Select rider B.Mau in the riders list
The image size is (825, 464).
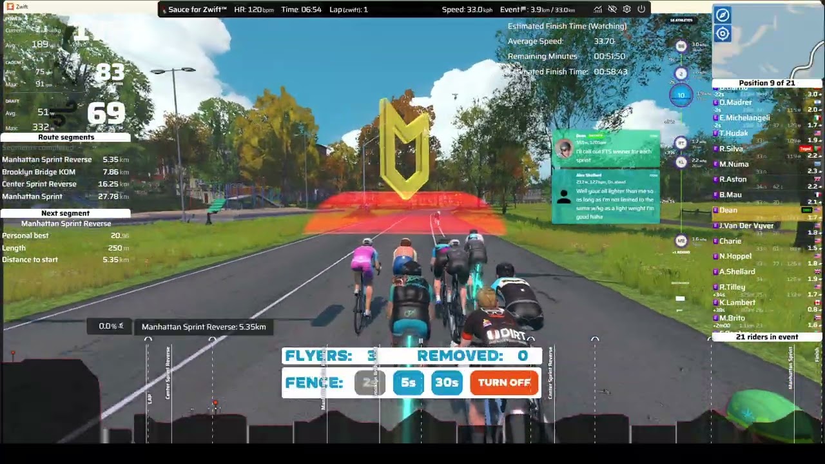(x=767, y=195)
